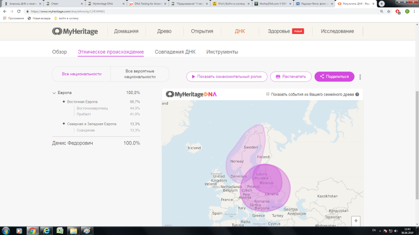Image resolution: width=419 pixels, height=235 pixels.
Task: Switch to the Ответ browser tab
Action: point(64,4)
